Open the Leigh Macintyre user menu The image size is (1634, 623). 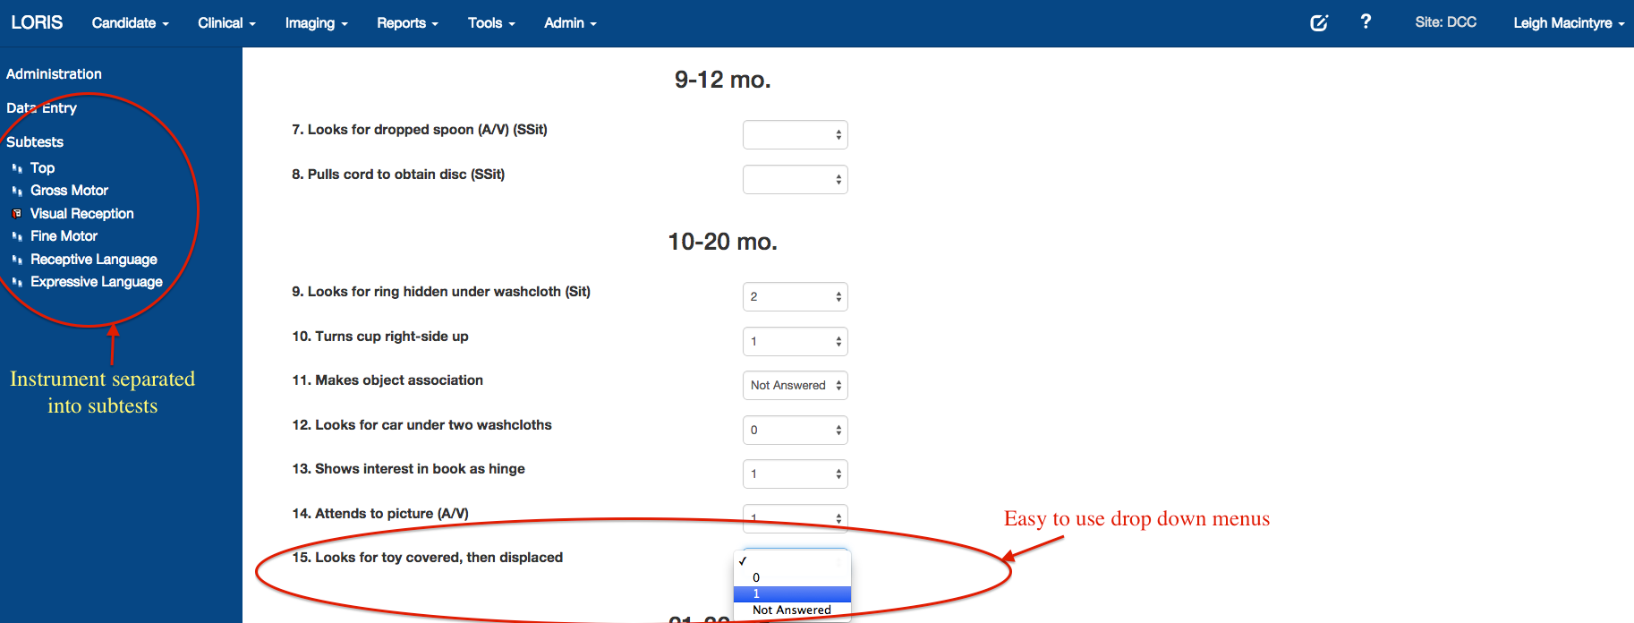pyautogui.click(x=1568, y=23)
